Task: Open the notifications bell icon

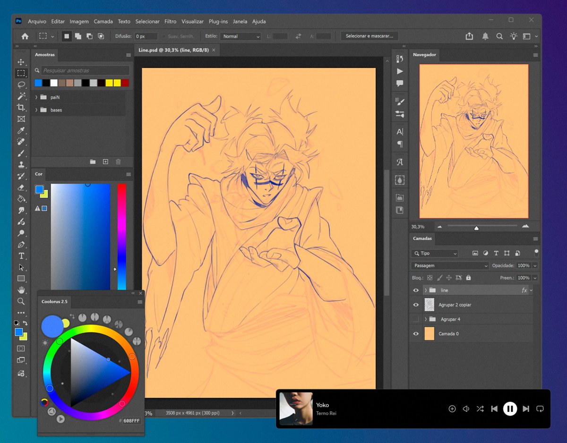Action: (485, 36)
